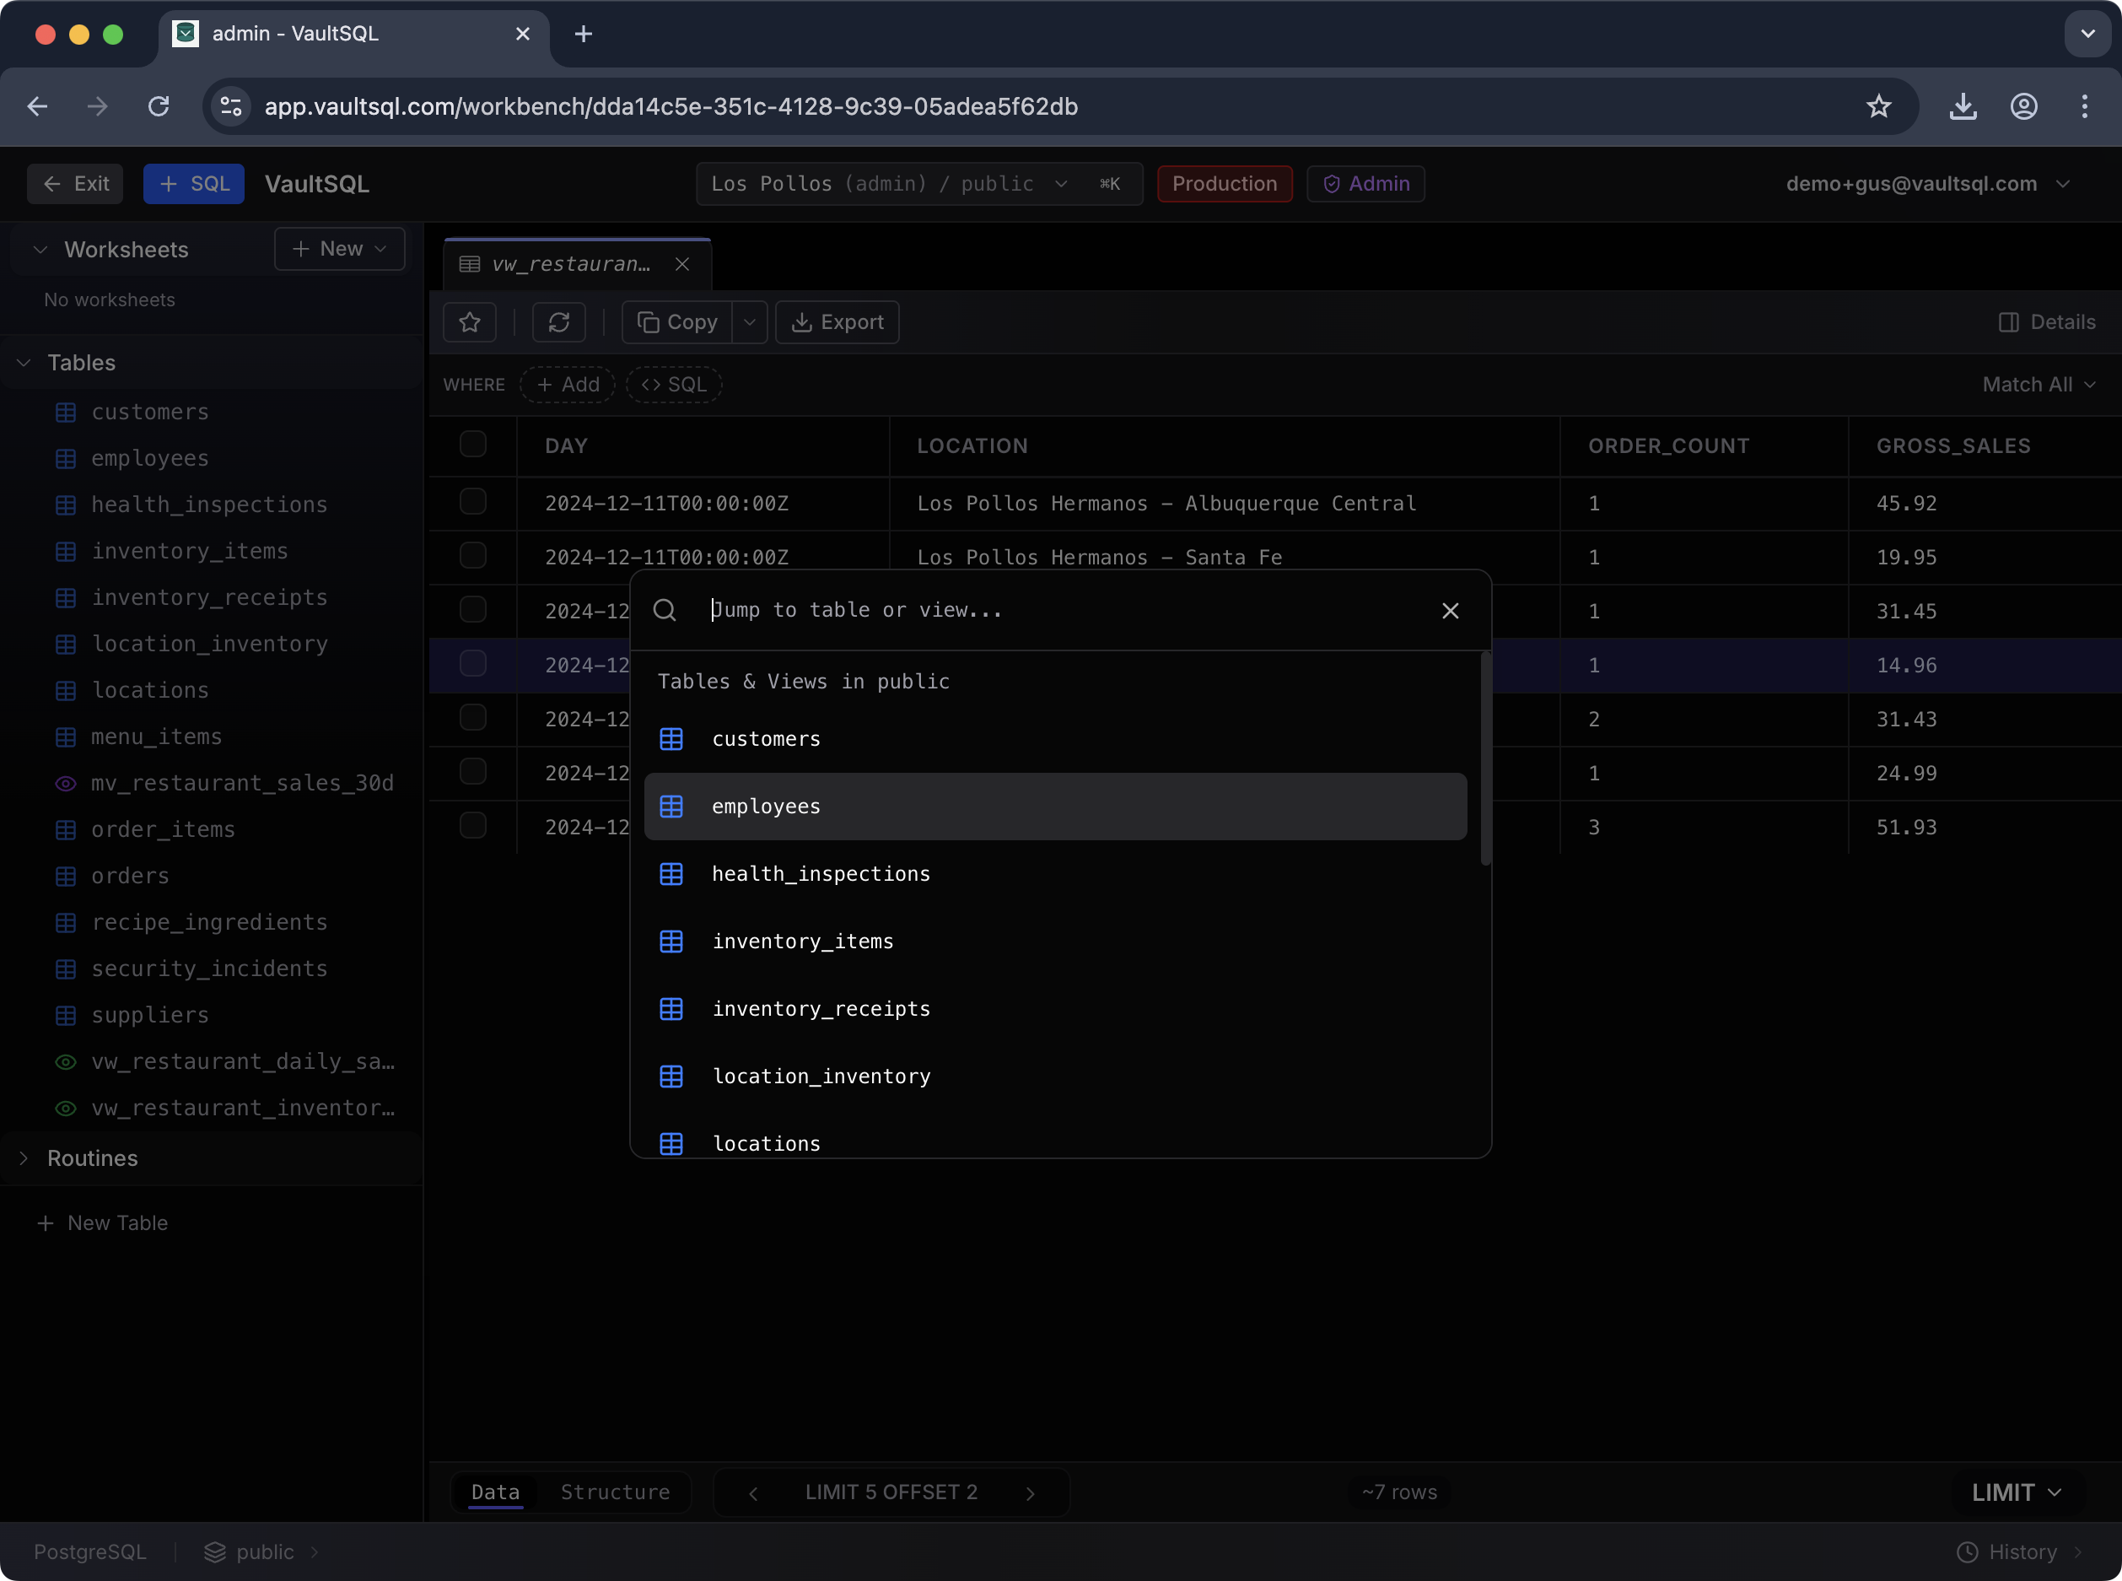
Task: Open History panel in status bar
Action: pos(2020,1551)
